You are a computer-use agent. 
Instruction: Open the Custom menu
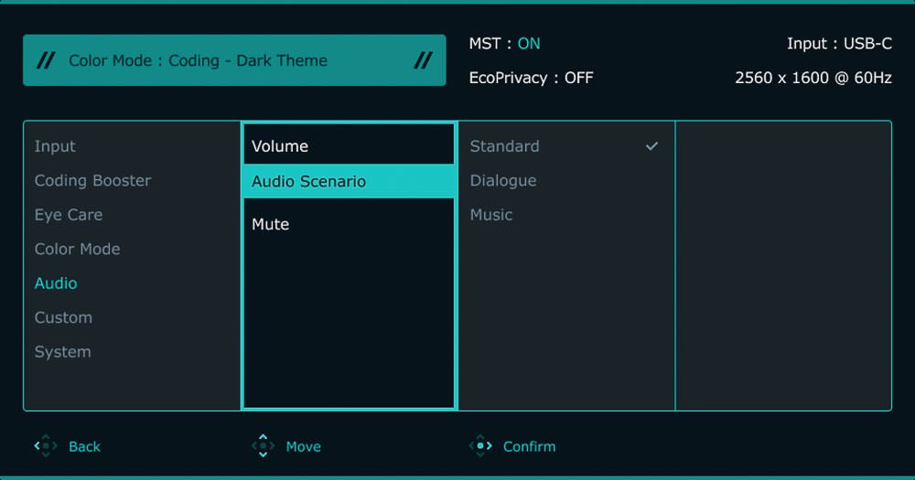[63, 318]
